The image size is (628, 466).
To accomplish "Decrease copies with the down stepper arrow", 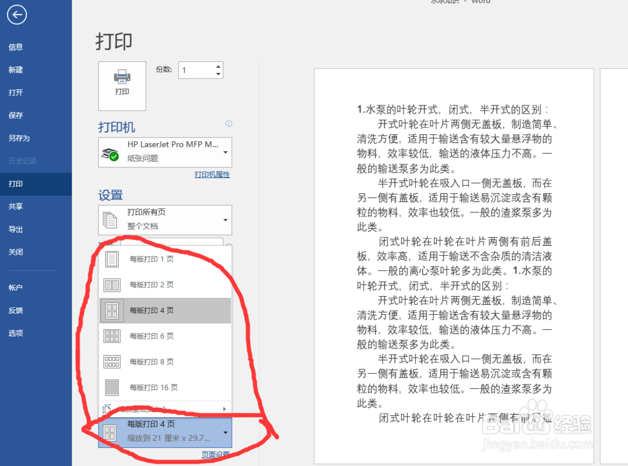I will point(219,75).
